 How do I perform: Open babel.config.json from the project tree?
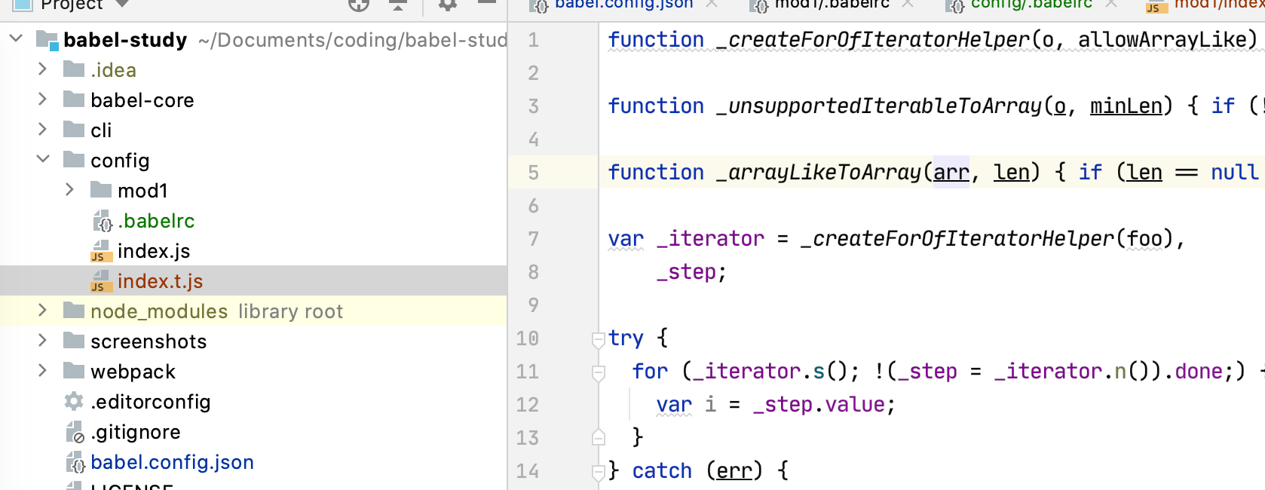[x=172, y=462]
